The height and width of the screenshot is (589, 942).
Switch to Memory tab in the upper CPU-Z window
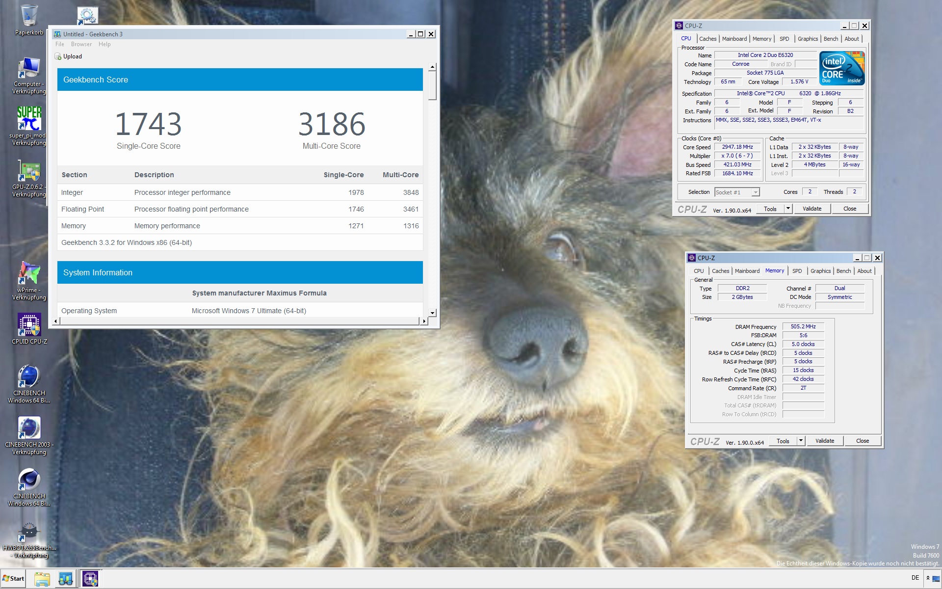coord(762,39)
